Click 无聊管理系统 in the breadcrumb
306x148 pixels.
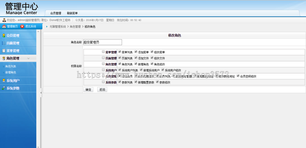pos(58,27)
